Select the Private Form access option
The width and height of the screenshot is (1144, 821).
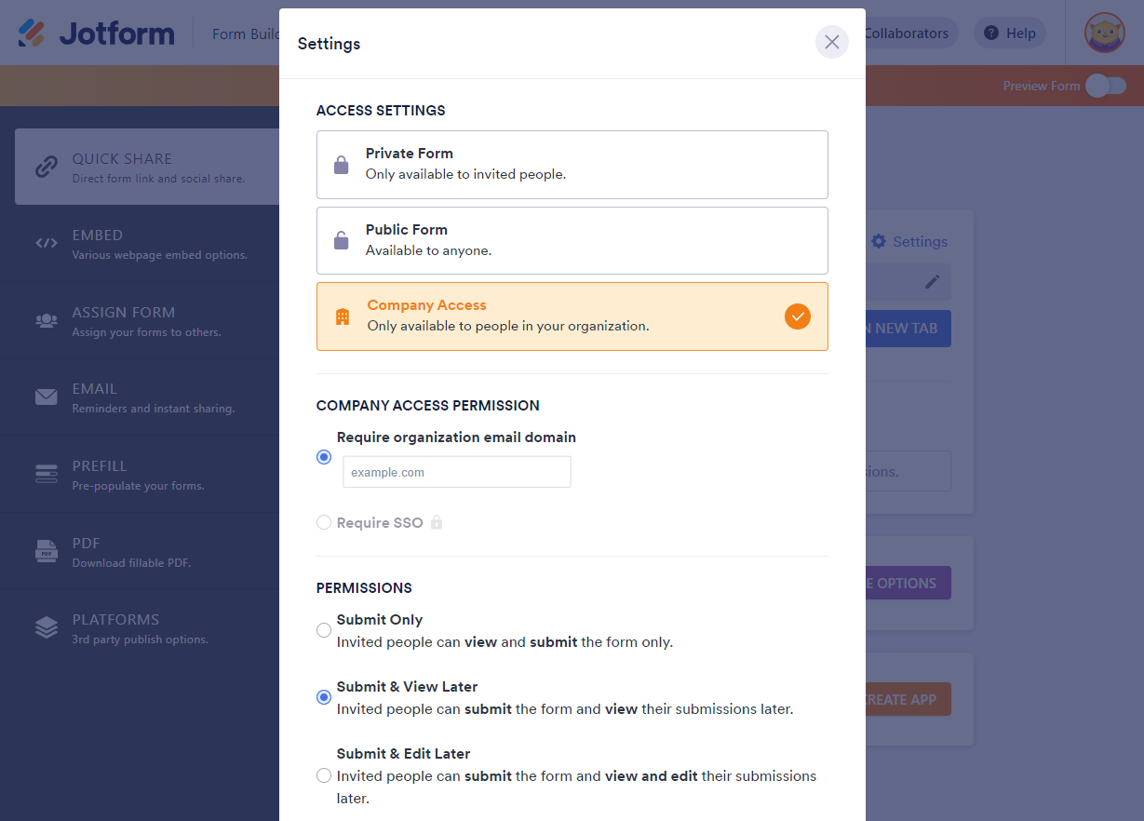tap(572, 165)
